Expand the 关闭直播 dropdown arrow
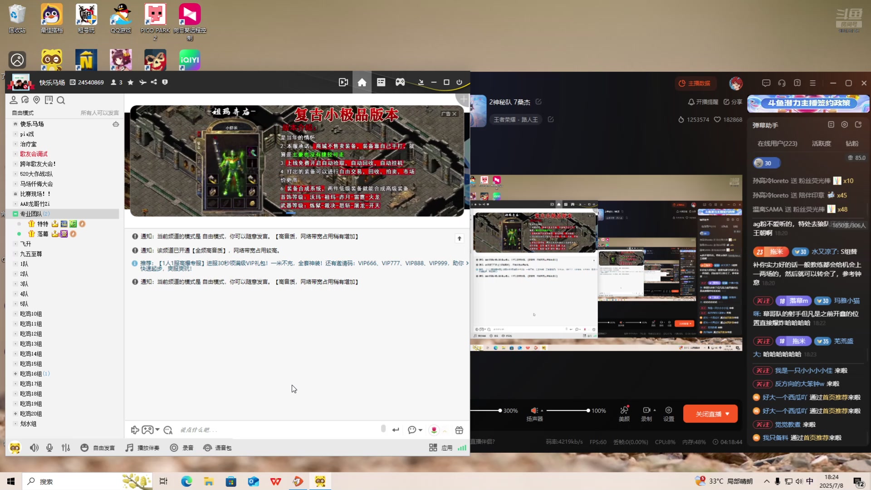 point(727,414)
